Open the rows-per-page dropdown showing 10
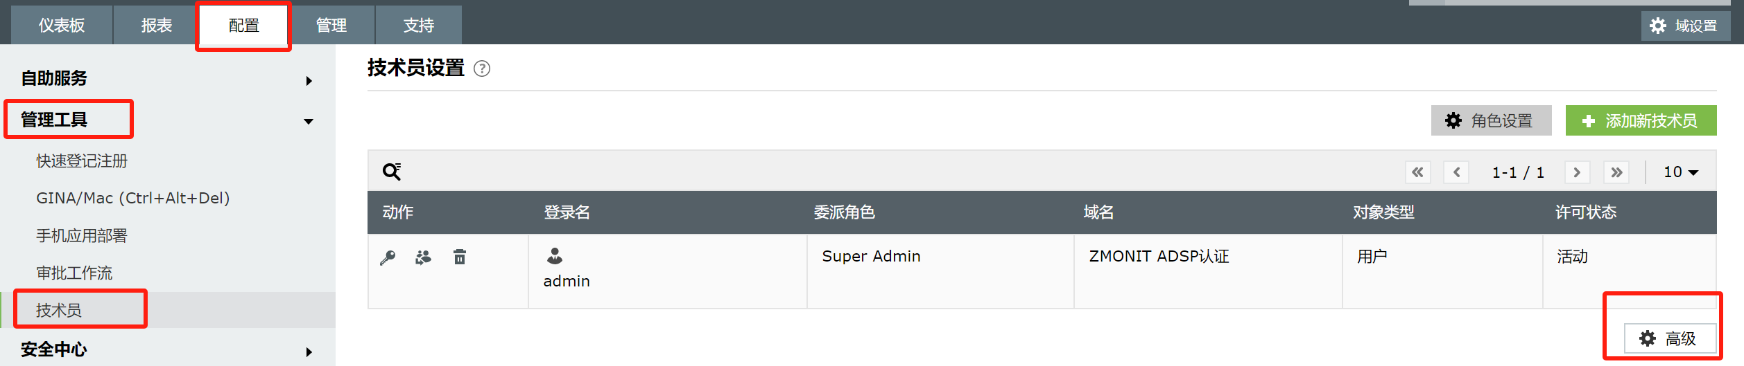Image resolution: width=1744 pixels, height=366 pixels. (x=1681, y=172)
